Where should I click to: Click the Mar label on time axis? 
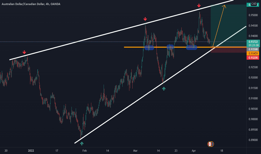[135, 151]
